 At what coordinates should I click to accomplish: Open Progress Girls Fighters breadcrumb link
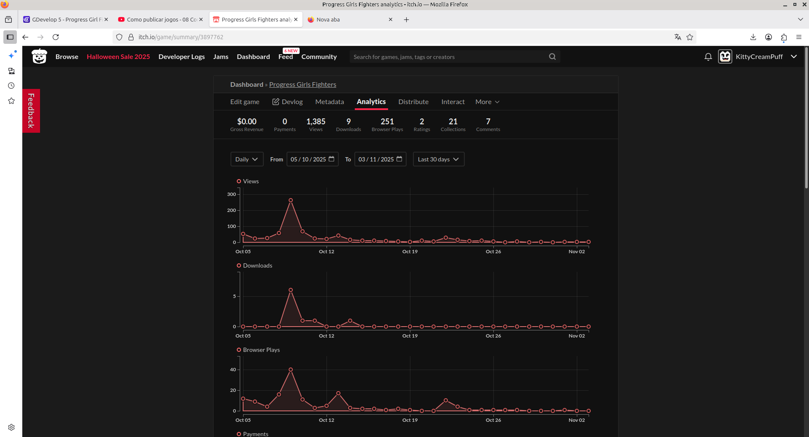click(x=303, y=85)
